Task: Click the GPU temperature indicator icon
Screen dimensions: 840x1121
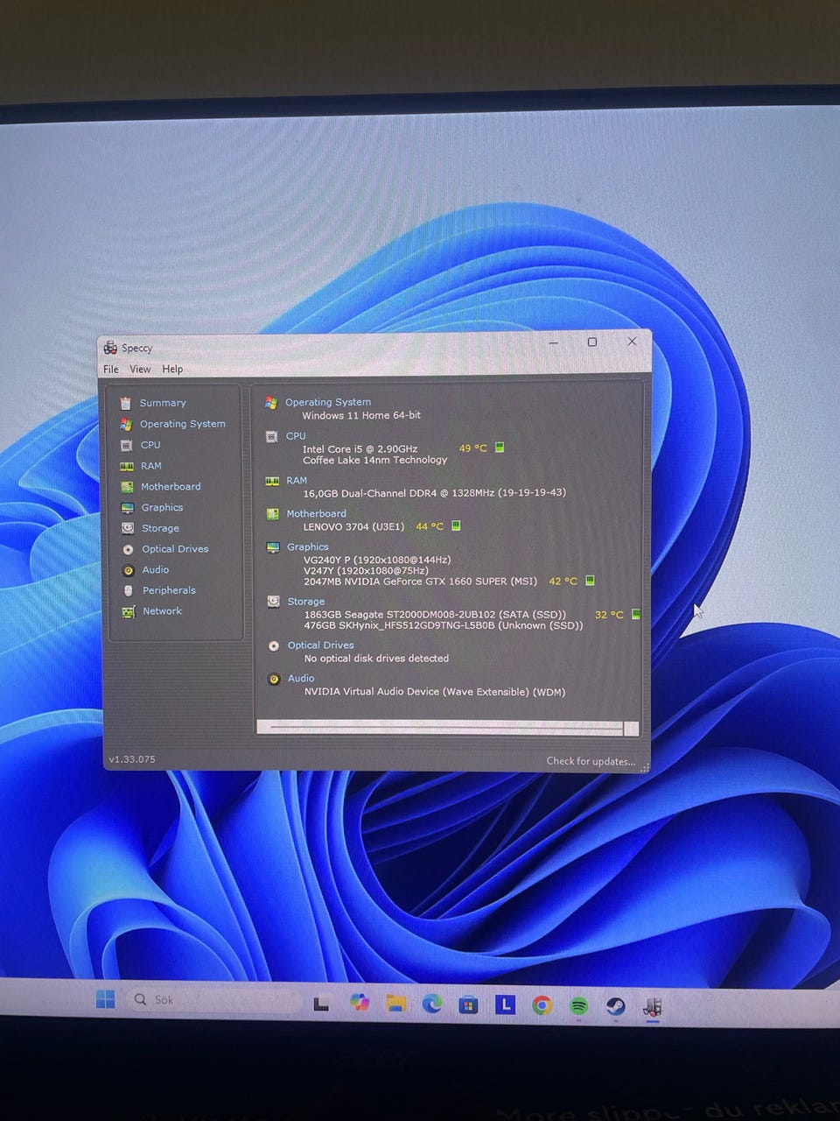Action: 590,581
